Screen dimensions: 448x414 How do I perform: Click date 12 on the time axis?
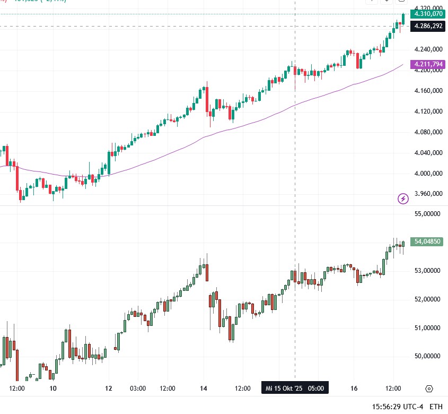point(109,388)
